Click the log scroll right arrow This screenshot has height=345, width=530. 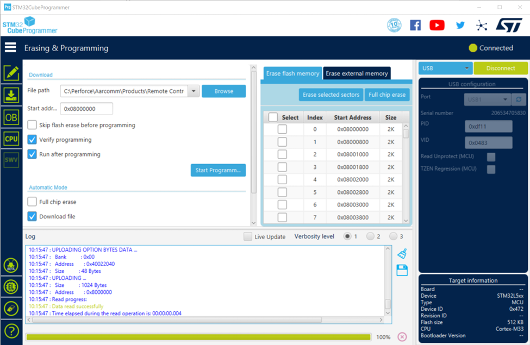click(381, 319)
